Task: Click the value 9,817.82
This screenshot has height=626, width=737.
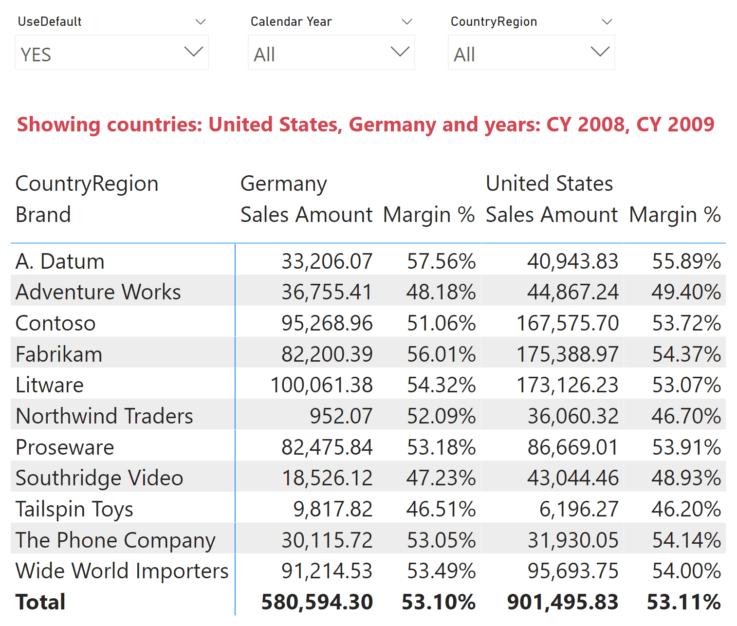Action: 333,509
